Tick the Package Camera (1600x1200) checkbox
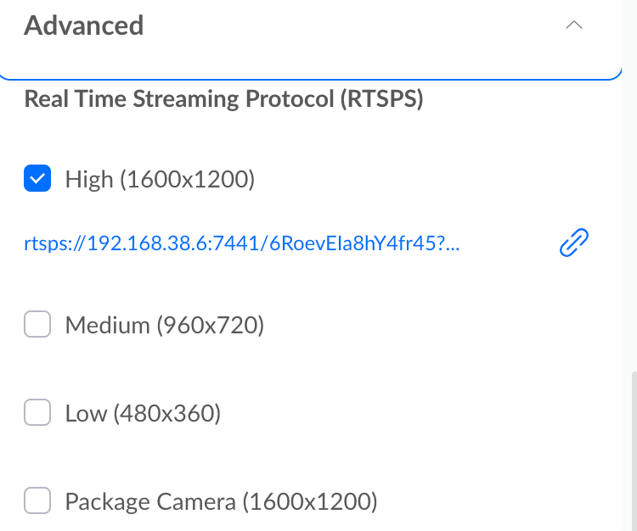637x531 pixels. tap(37, 501)
